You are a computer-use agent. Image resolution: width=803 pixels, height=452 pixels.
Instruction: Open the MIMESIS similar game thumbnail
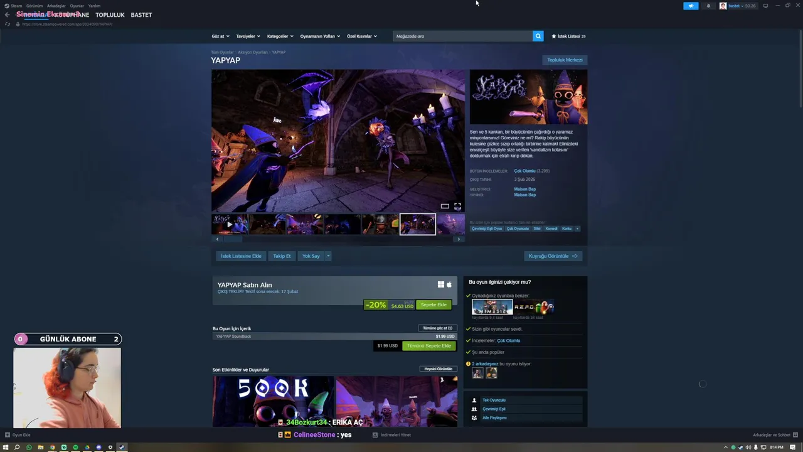click(x=492, y=307)
